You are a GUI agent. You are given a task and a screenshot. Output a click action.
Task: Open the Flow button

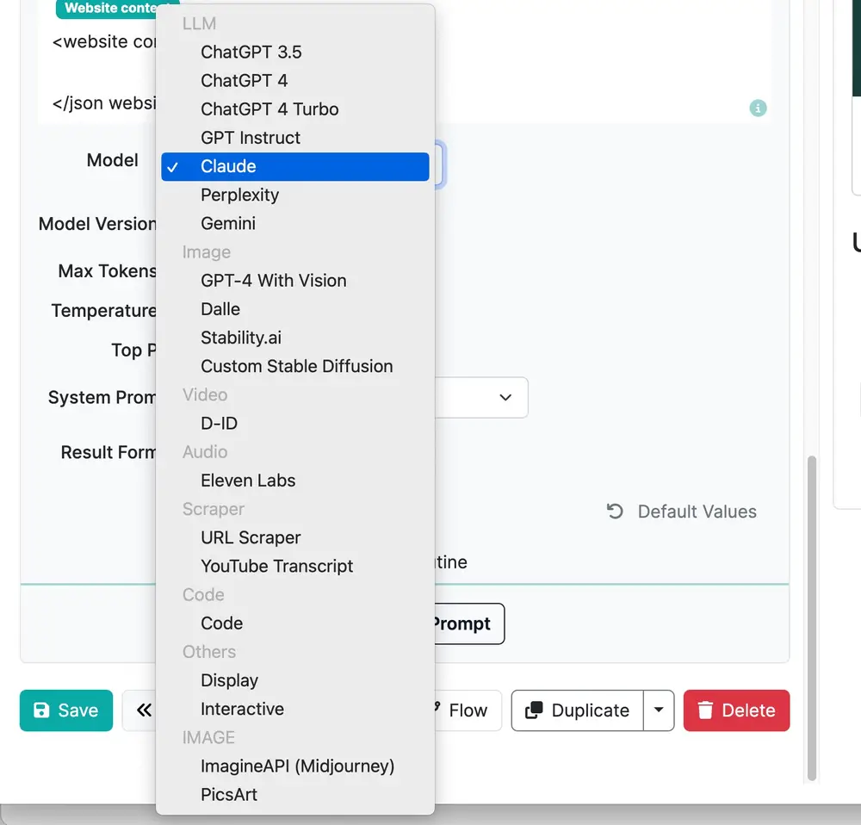[x=468, y=710]
